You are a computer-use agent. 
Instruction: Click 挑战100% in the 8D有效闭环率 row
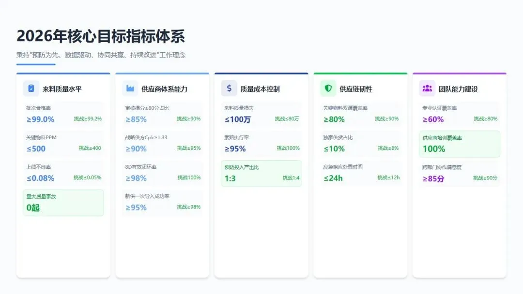[189, 177]
